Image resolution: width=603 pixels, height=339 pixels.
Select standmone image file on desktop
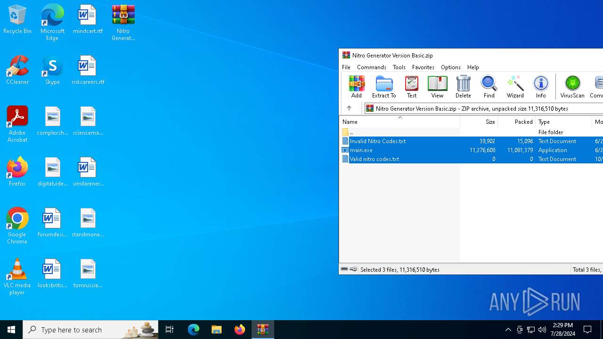(x=88, y=223)
